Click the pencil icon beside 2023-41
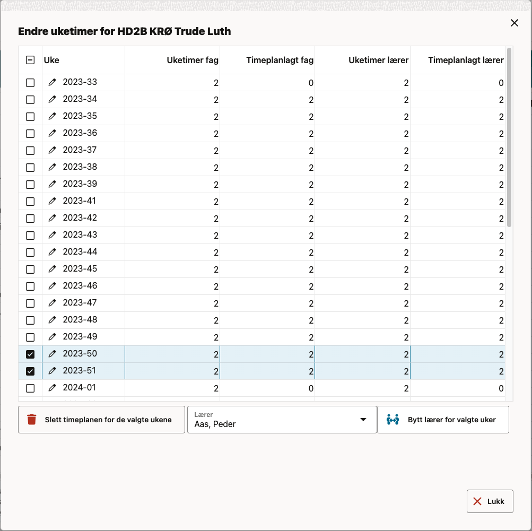 point(52,201)
